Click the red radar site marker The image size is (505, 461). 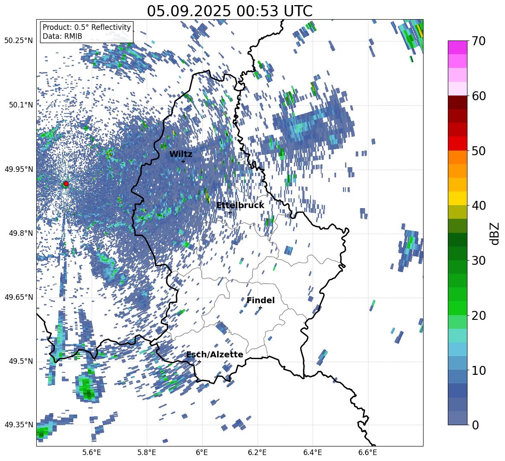pos(66,183)
